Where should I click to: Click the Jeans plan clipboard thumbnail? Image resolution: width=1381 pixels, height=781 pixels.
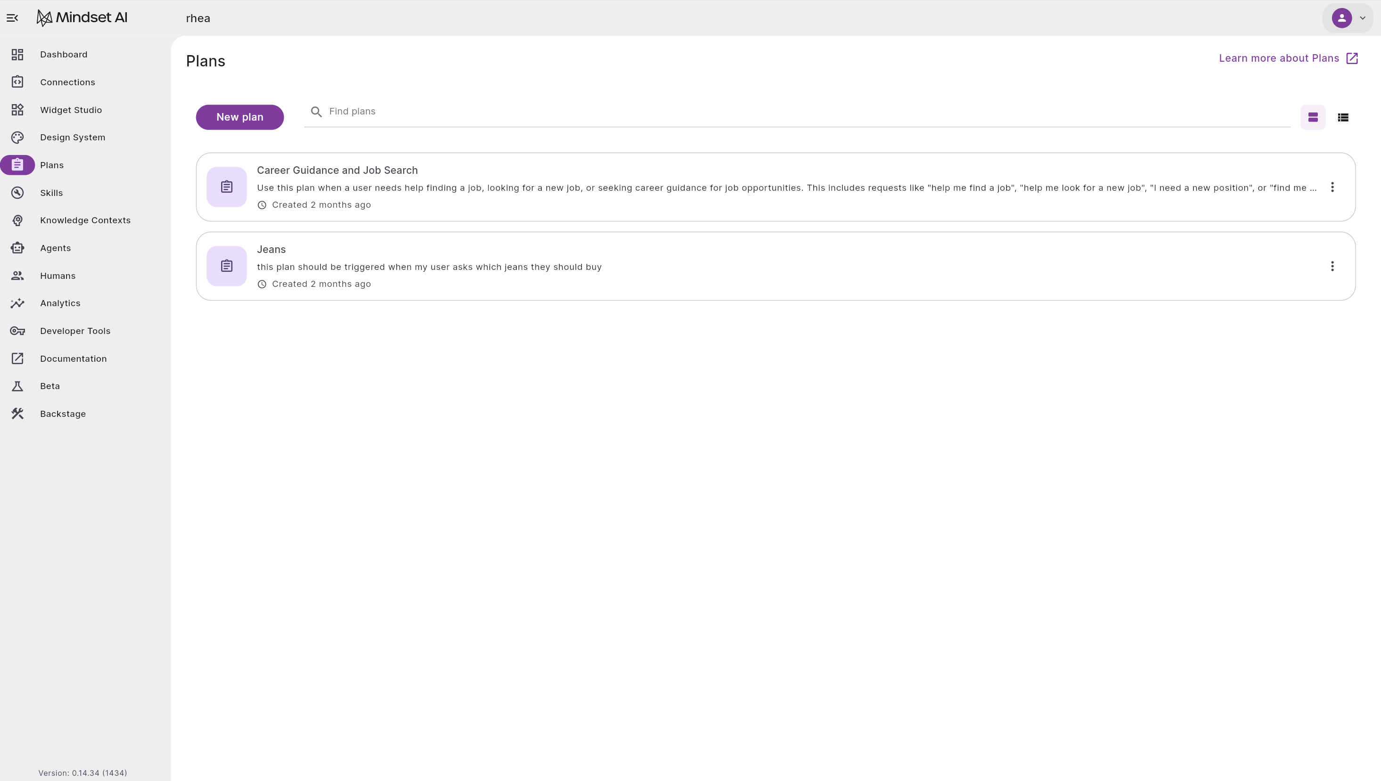pos(226,267)
